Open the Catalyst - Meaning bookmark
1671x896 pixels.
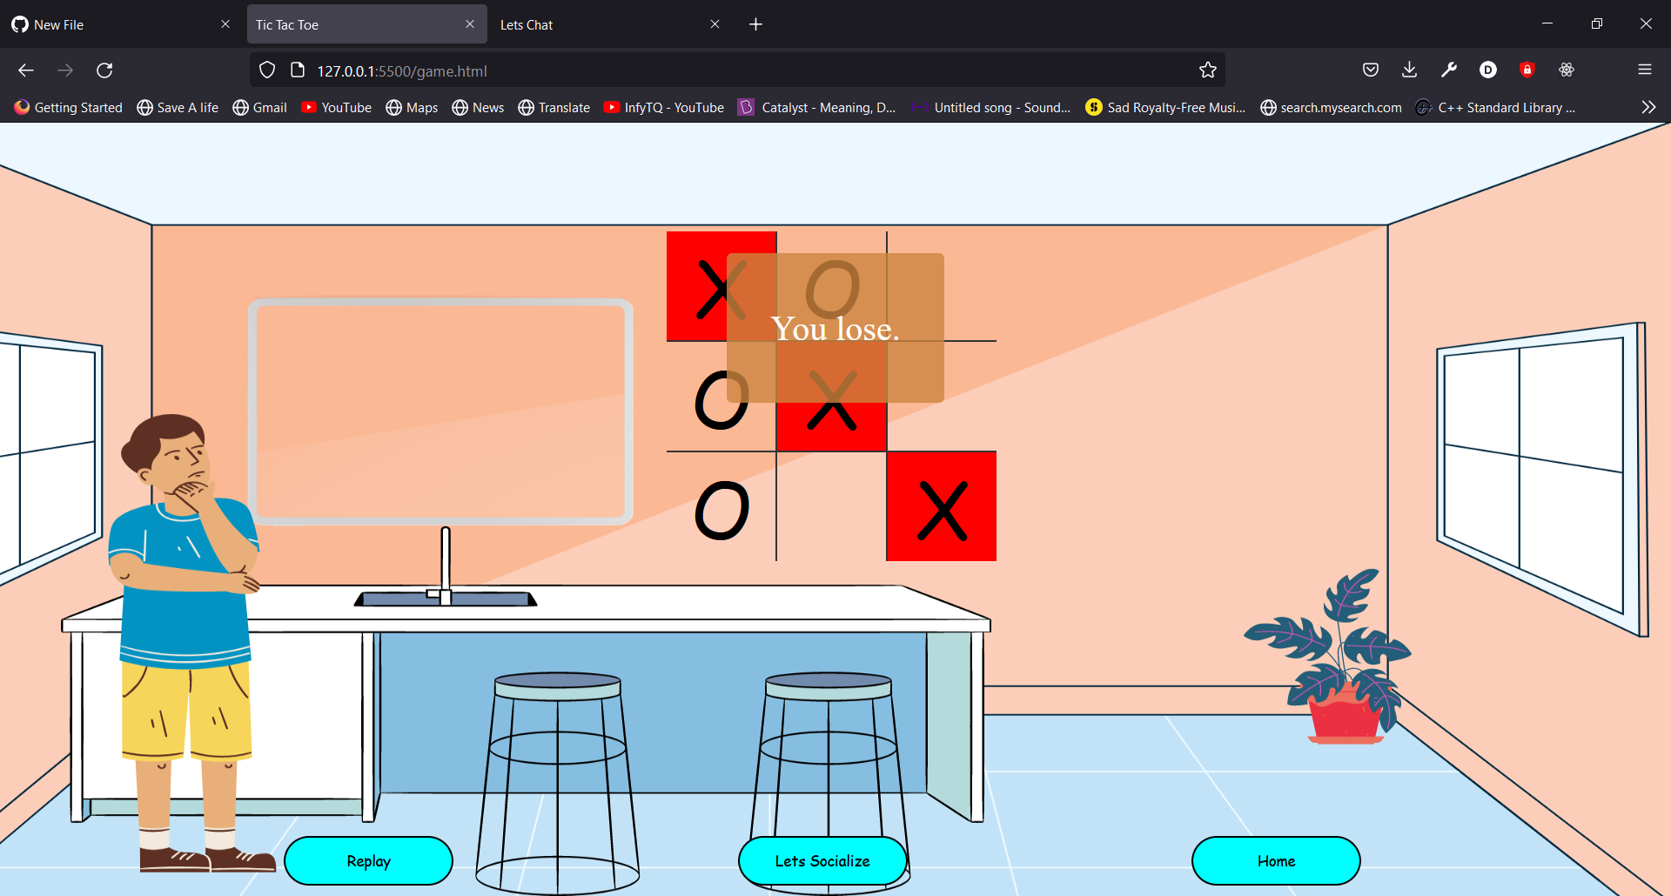816,107
